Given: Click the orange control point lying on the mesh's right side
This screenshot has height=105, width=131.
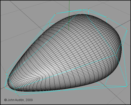Looking at the screenshot, I should (x=116, y=55).
